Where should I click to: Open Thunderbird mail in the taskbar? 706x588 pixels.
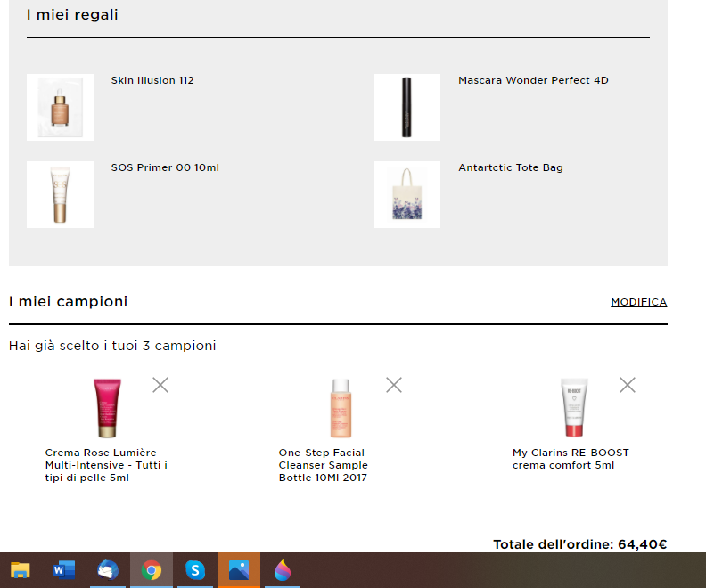coord(108,570)
